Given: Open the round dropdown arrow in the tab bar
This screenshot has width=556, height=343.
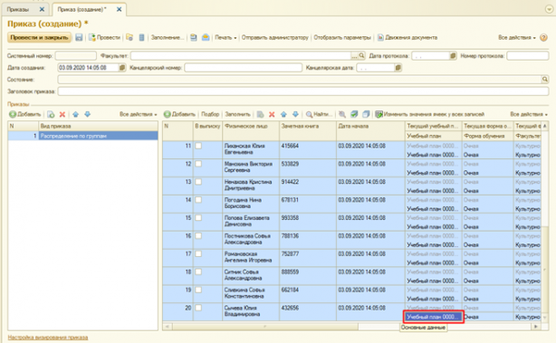Looking at the screenshot, I should point(549,10).
